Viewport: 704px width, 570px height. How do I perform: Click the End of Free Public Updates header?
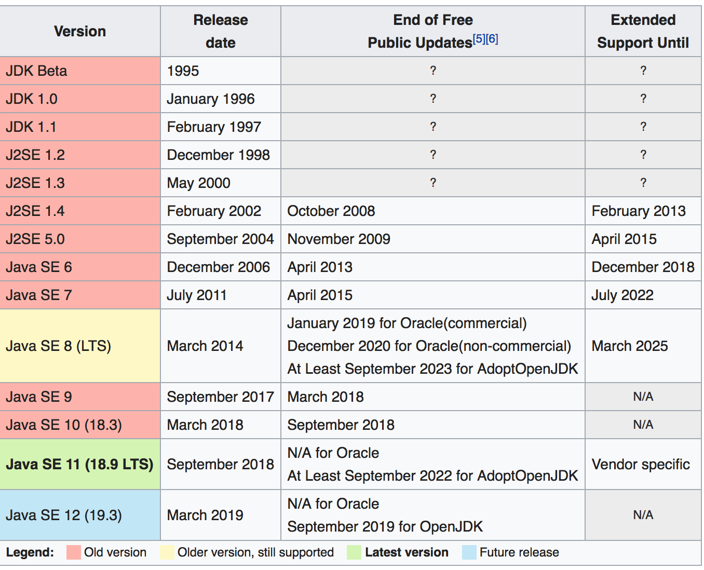pyautogui.click(x=433, y=31)
